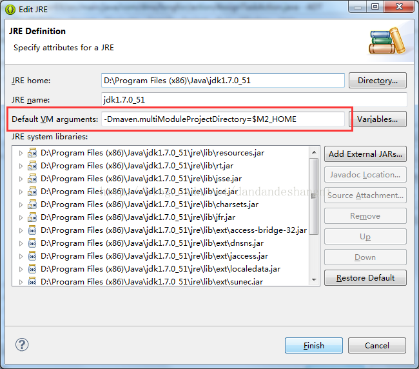Click the jar icon beside rt.jar

(x=32, y=166)
